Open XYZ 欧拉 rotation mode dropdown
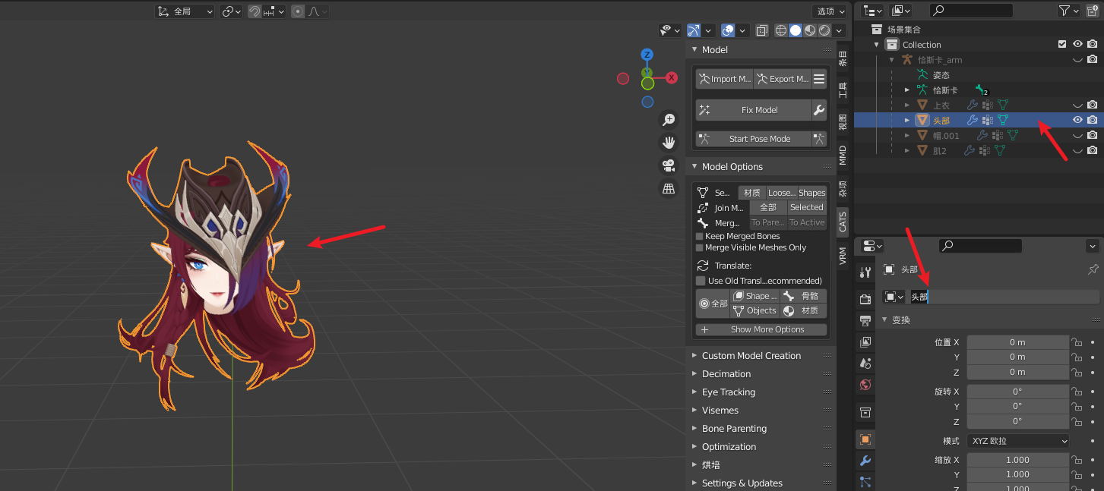The image size is (1104, 491). click(1018, 441)
